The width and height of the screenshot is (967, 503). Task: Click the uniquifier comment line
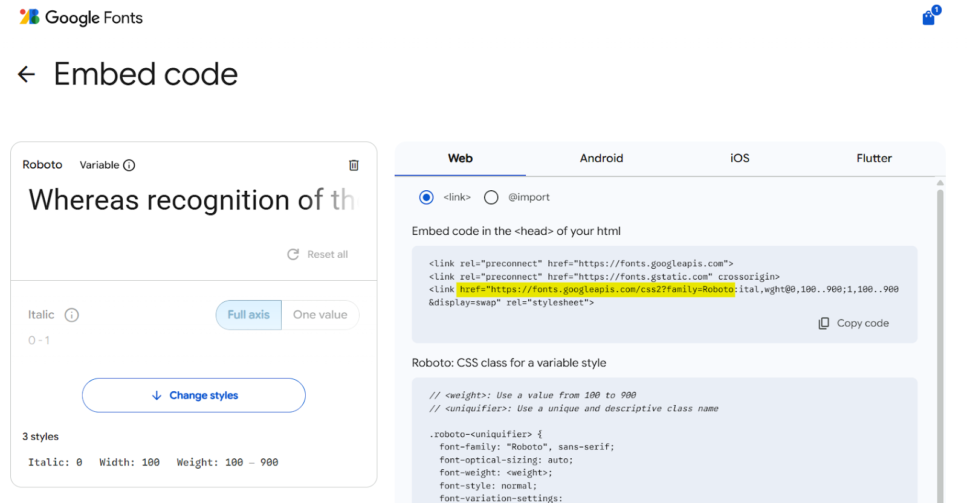[x=574, y=409]
